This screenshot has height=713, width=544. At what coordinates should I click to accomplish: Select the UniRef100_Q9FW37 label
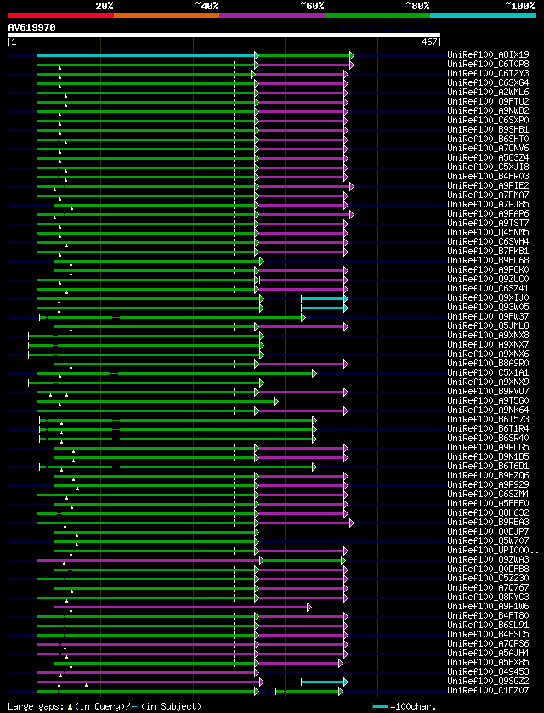coord(488,316)
